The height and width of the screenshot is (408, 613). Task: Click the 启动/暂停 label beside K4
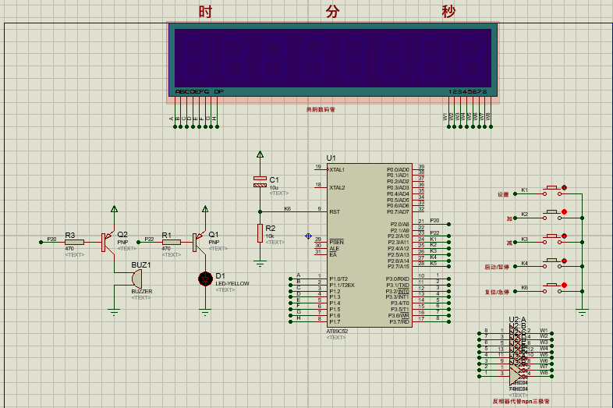(x=497, y=267)
